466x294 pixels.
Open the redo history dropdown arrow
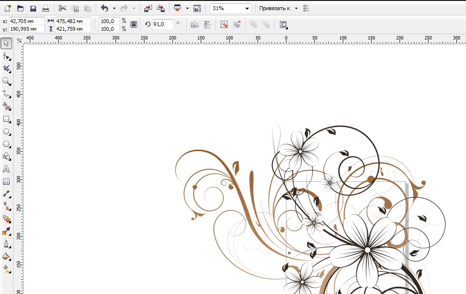tap(134, 8)
